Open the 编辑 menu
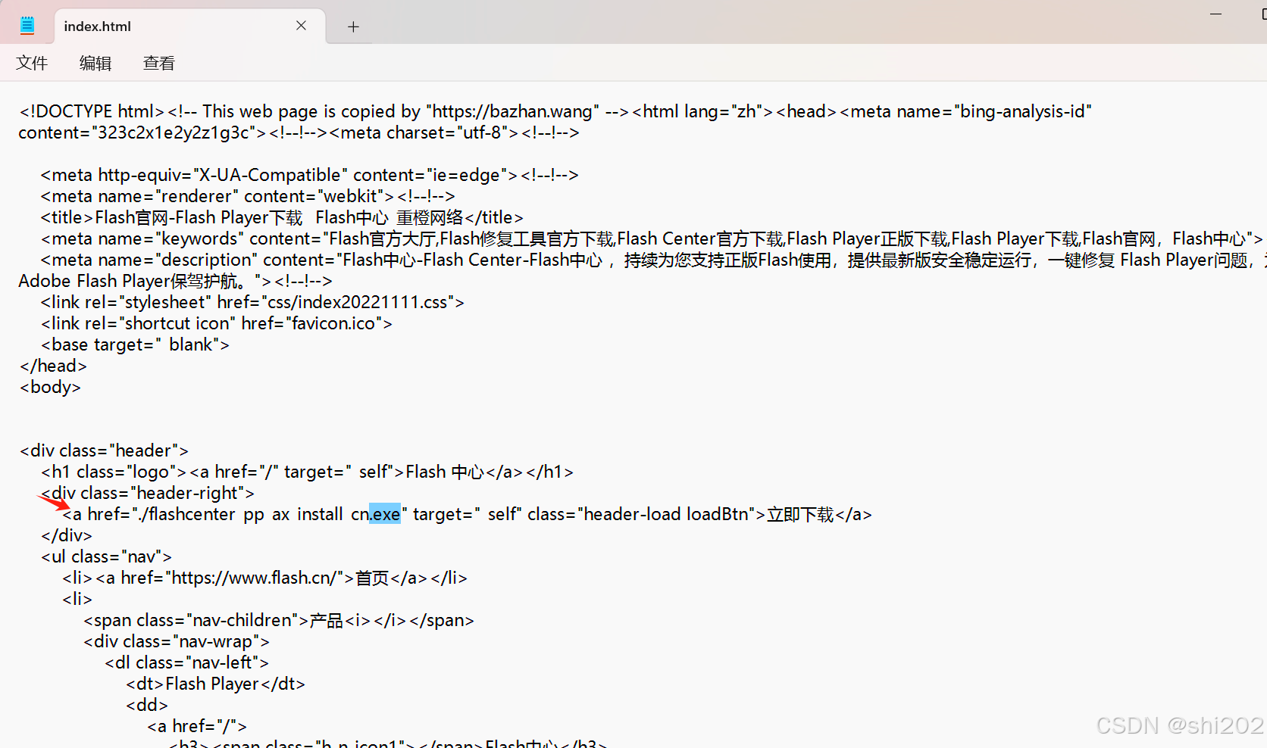The height and width of the screenshot is (748, 1267). point(95,63)
